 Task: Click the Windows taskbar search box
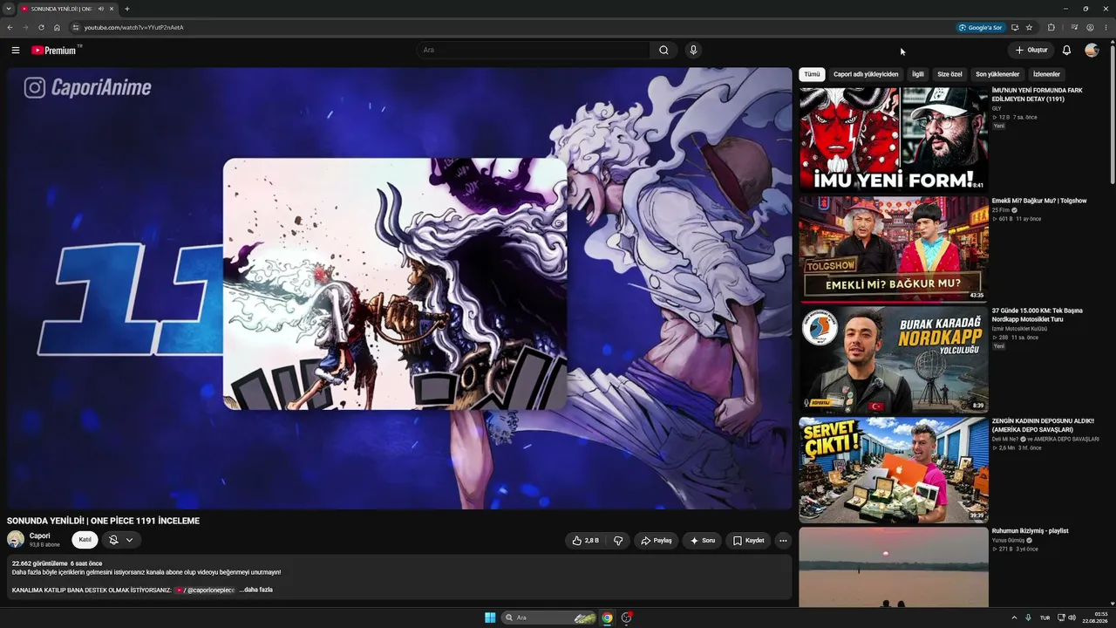coord(550,618)
